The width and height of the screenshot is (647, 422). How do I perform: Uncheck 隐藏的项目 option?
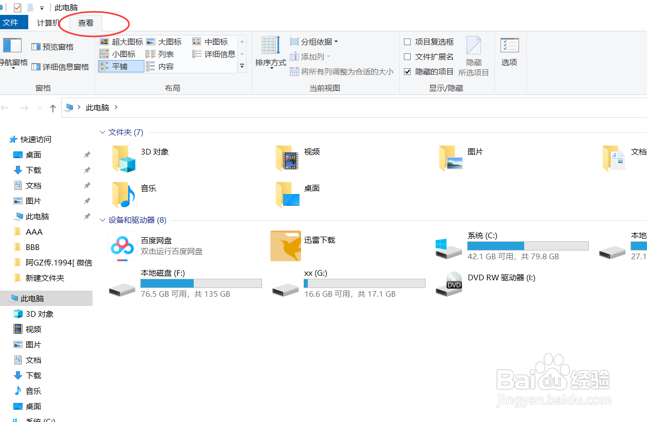(408, 71)
